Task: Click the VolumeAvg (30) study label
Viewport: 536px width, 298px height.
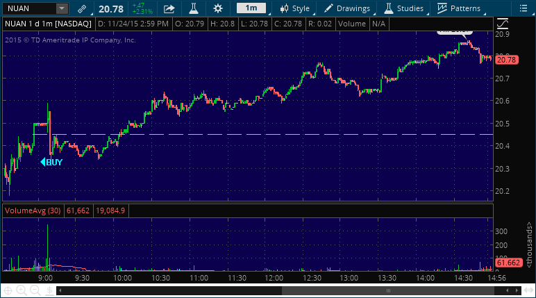Action: tap(33, 210)
